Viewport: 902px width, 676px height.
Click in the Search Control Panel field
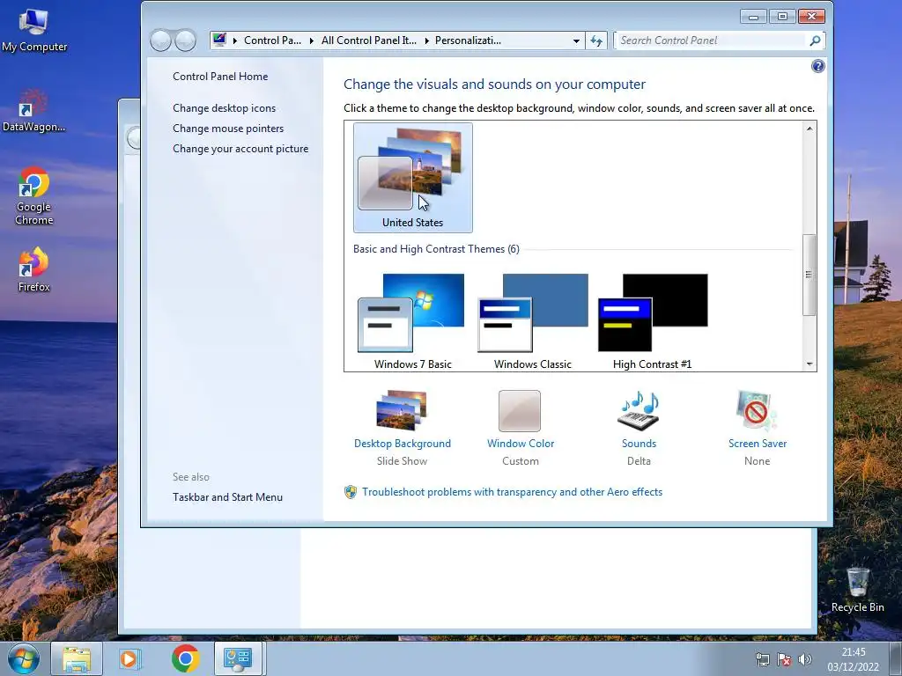click(711, 40)
